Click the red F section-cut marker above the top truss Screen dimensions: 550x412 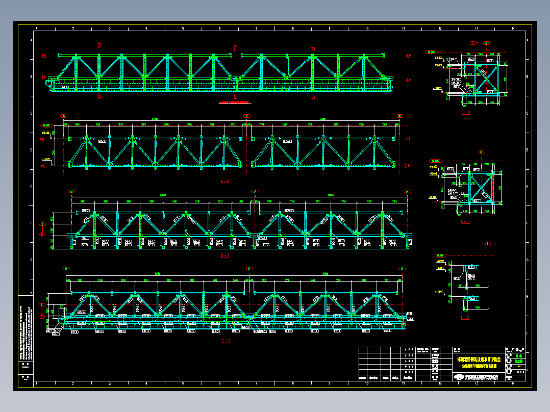point(313,49)
